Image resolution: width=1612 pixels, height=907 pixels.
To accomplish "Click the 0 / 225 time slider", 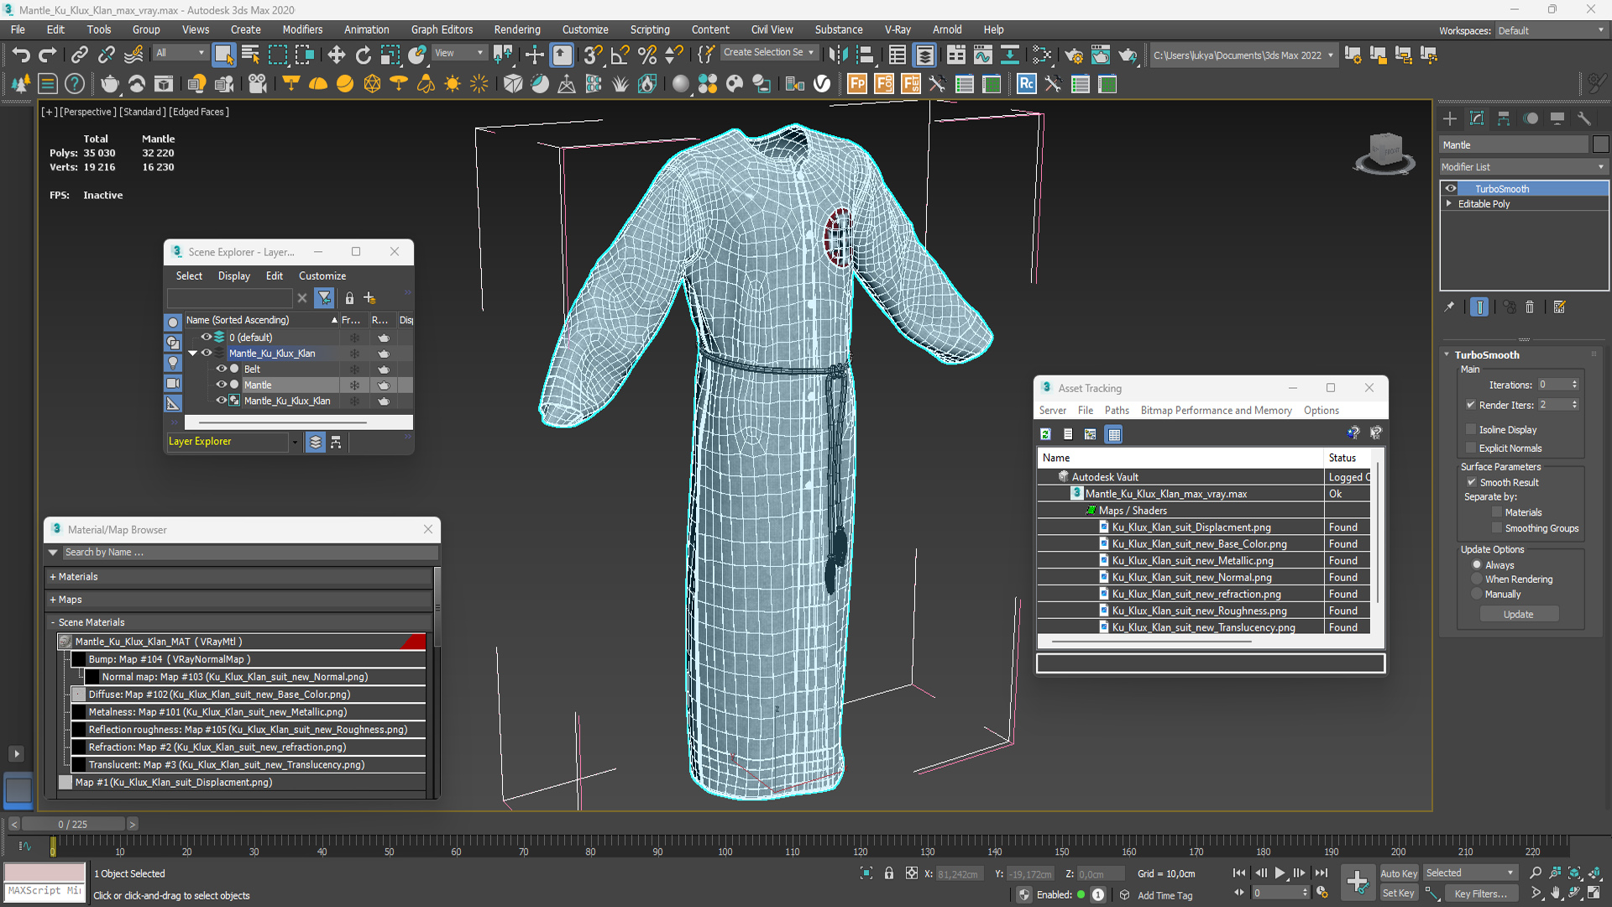I will [73, 824].
